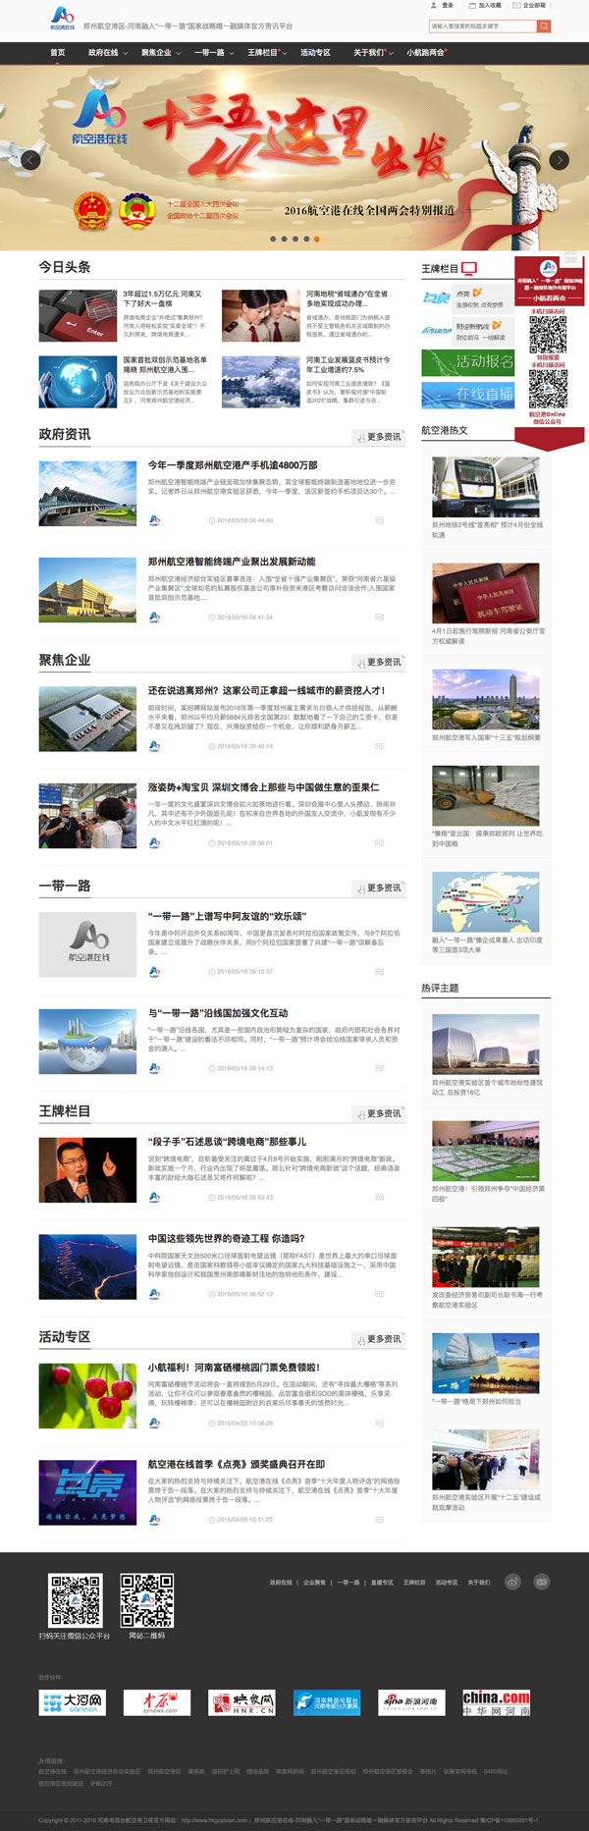Image resolution: width=589 pixels, height=1831 pixels.
Task: Open the 大河网 partner logo
Action: pyautogui.click(x=72, y=1702)
